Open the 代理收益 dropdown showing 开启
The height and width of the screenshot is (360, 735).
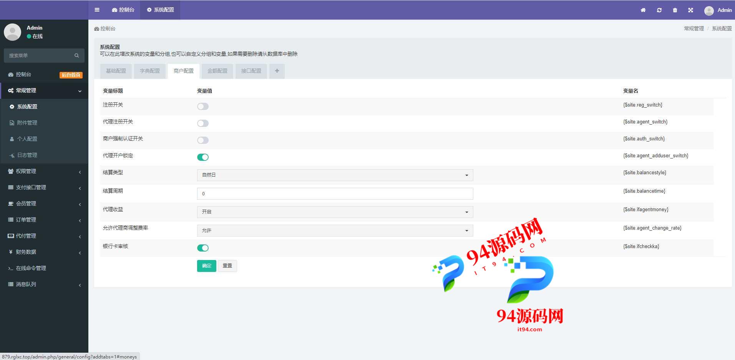335,212
